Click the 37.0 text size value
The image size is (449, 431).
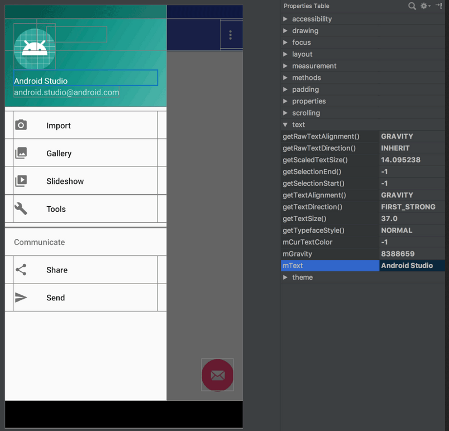[389, 218]
